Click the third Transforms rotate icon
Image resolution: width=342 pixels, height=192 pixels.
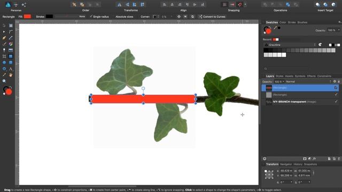135,4
